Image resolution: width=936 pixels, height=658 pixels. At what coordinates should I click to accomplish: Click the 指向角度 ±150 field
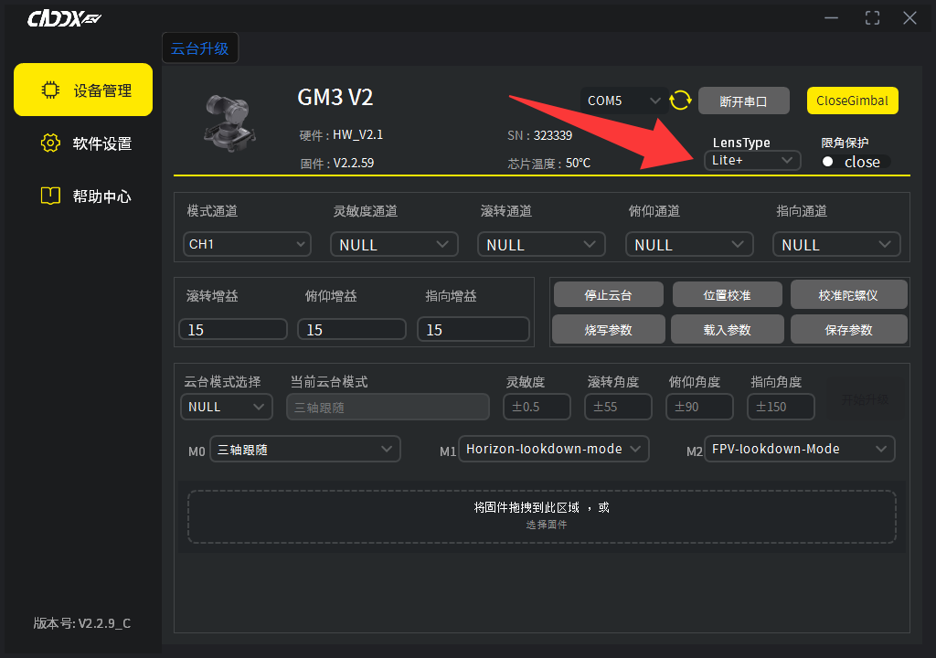pos(781,407)
